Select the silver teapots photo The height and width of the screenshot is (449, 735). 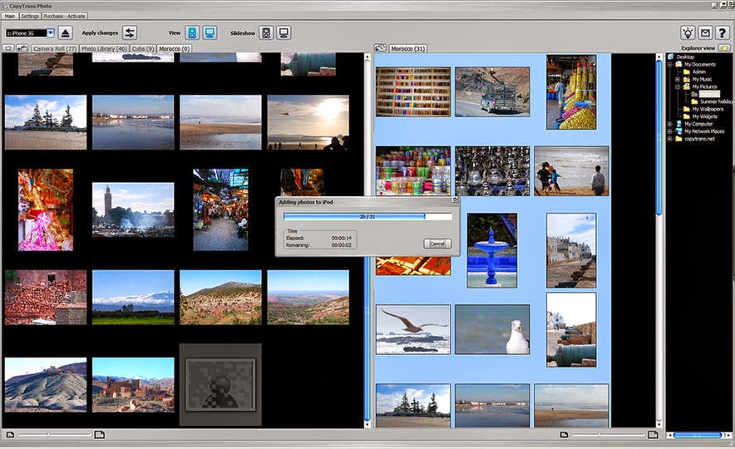point(492,170)
